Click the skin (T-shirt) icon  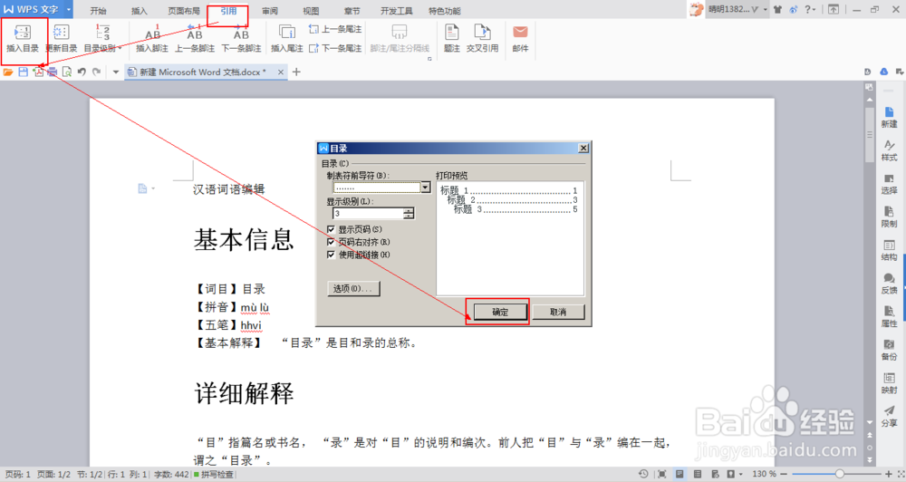tap(777, 9)
